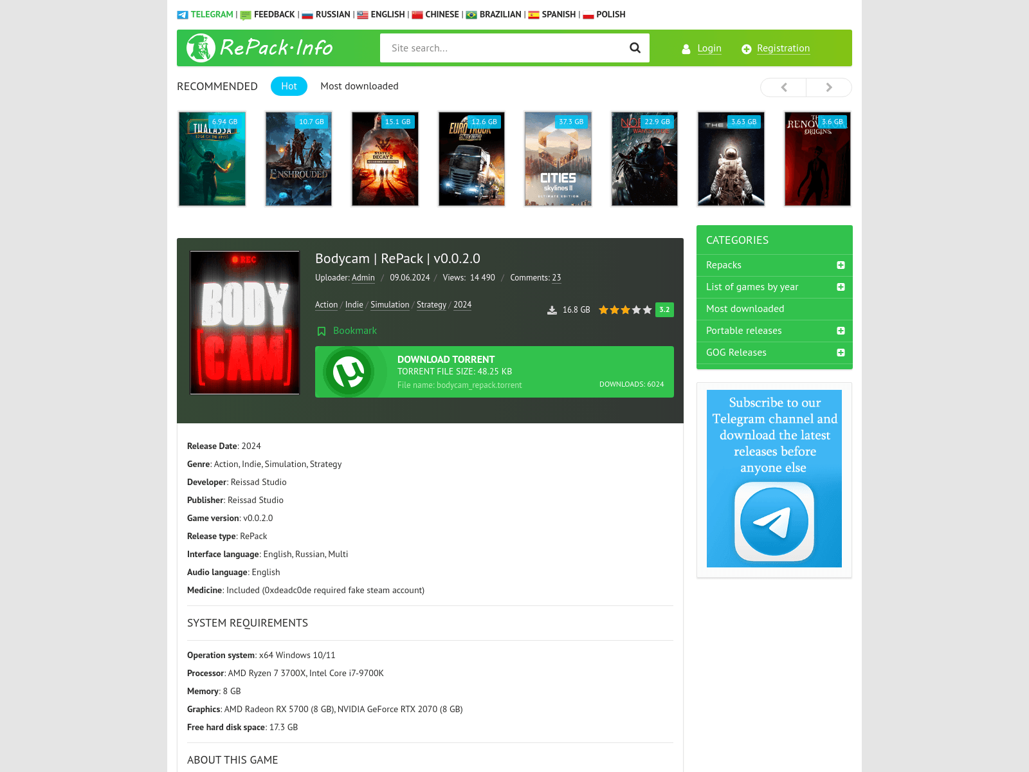The height and width of the screenshot is (772, 1029).
Task: Open the Strategy genre tag
Action: click(x=432, y=305)
